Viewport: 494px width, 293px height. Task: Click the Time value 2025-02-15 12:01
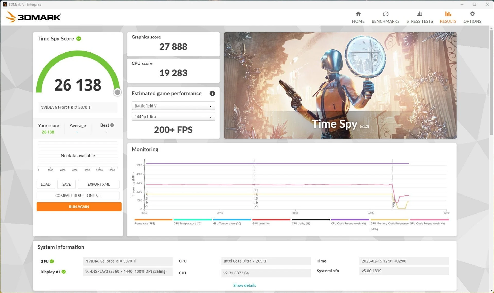[404, 261]
